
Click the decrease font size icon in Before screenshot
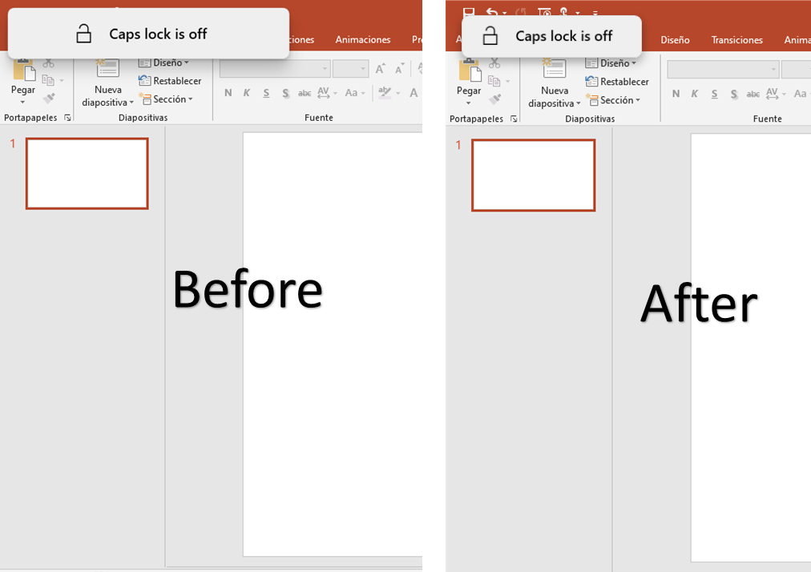[399, 69]
